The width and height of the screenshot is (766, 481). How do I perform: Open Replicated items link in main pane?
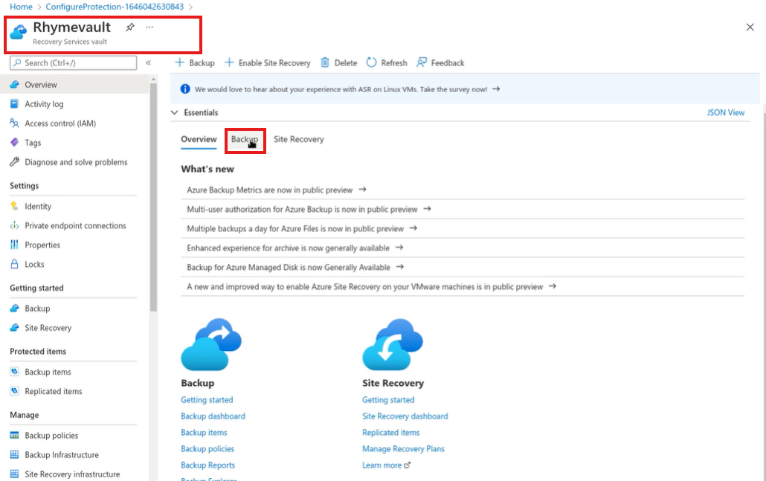pos(391,432)
